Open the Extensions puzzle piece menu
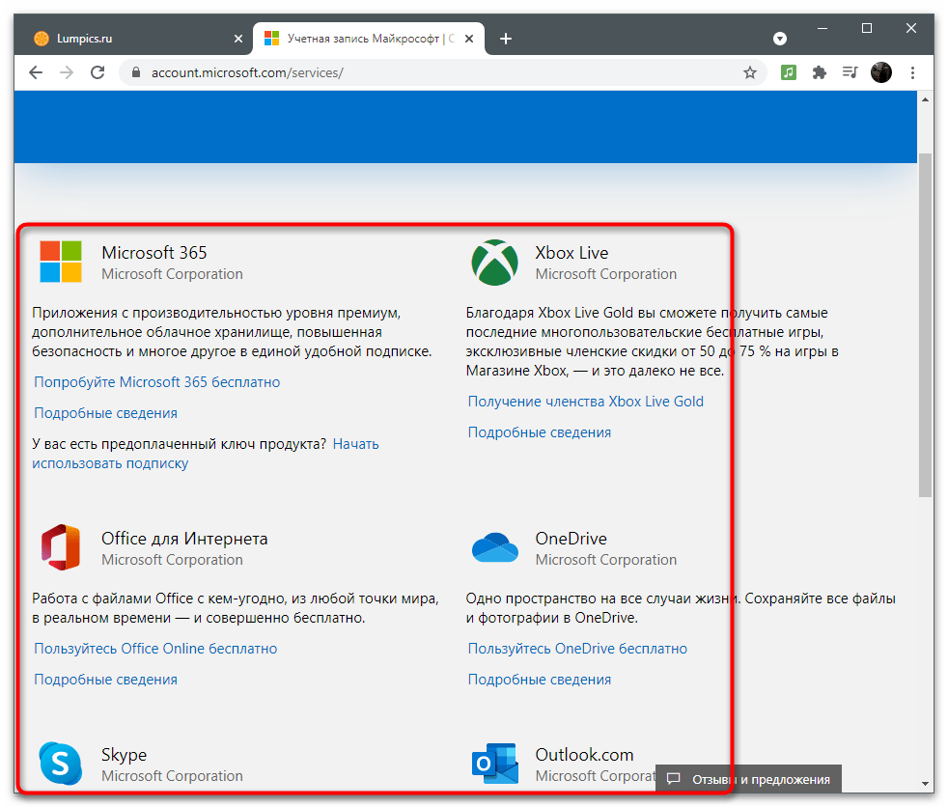Image resolution: width=948 pixels, height=807 pixels. 820,73
